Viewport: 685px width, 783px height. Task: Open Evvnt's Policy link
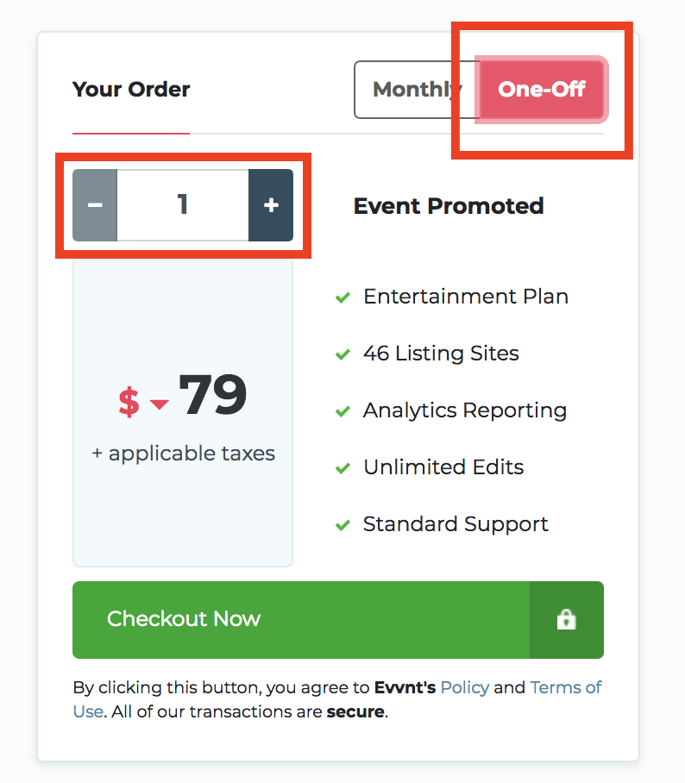[x=465, y=687]
